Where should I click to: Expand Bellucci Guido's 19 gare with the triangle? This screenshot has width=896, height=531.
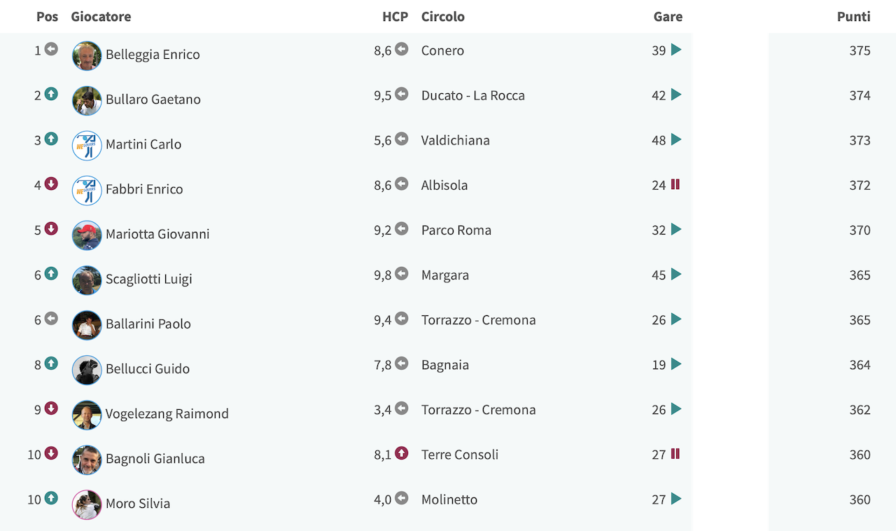676,364
